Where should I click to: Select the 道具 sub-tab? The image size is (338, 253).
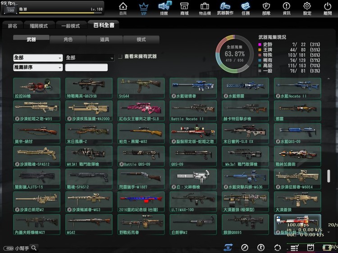pyautogui.click(x=105, y=40)
